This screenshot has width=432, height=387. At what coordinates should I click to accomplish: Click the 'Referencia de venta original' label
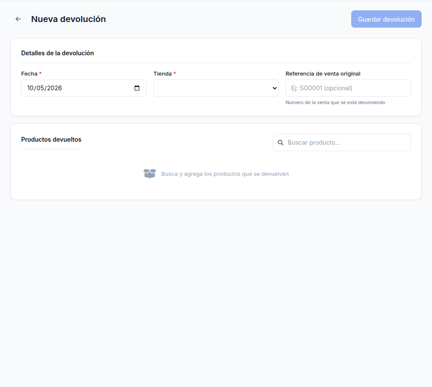click(323, 74)
